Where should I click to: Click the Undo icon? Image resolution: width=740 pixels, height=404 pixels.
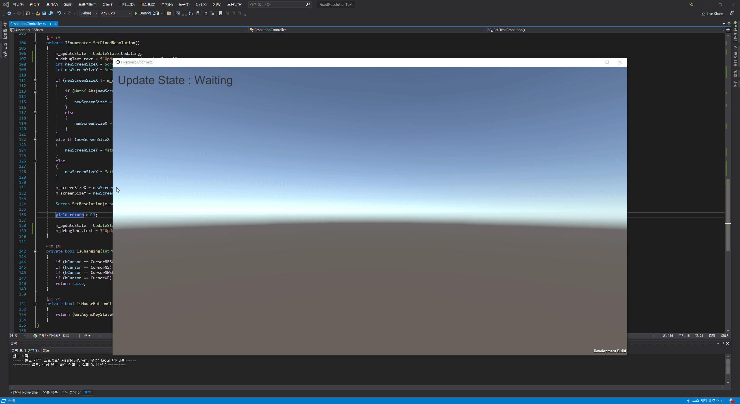[x=59, y=13]
